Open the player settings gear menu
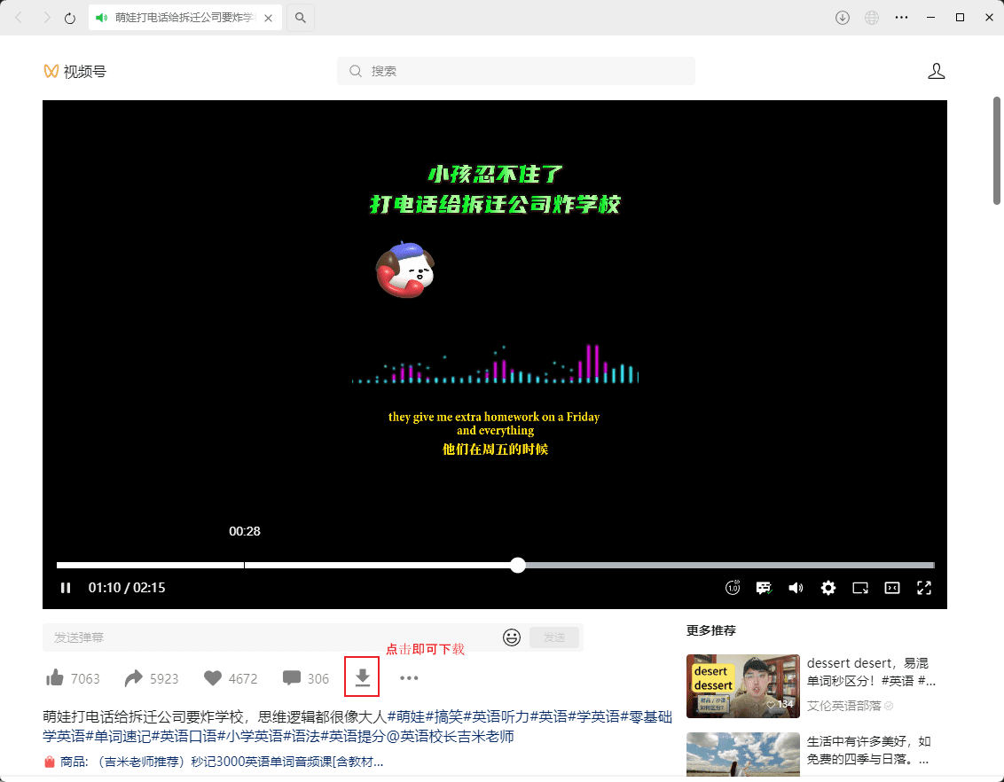 click(x=828, y=587)
